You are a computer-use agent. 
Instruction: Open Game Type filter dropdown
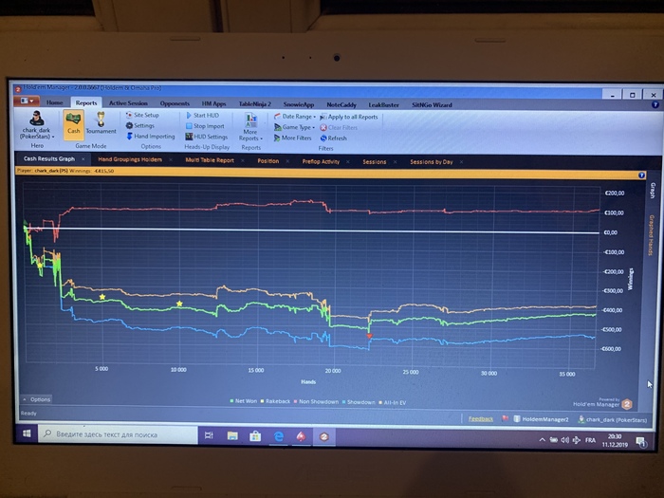click(294, 127)
